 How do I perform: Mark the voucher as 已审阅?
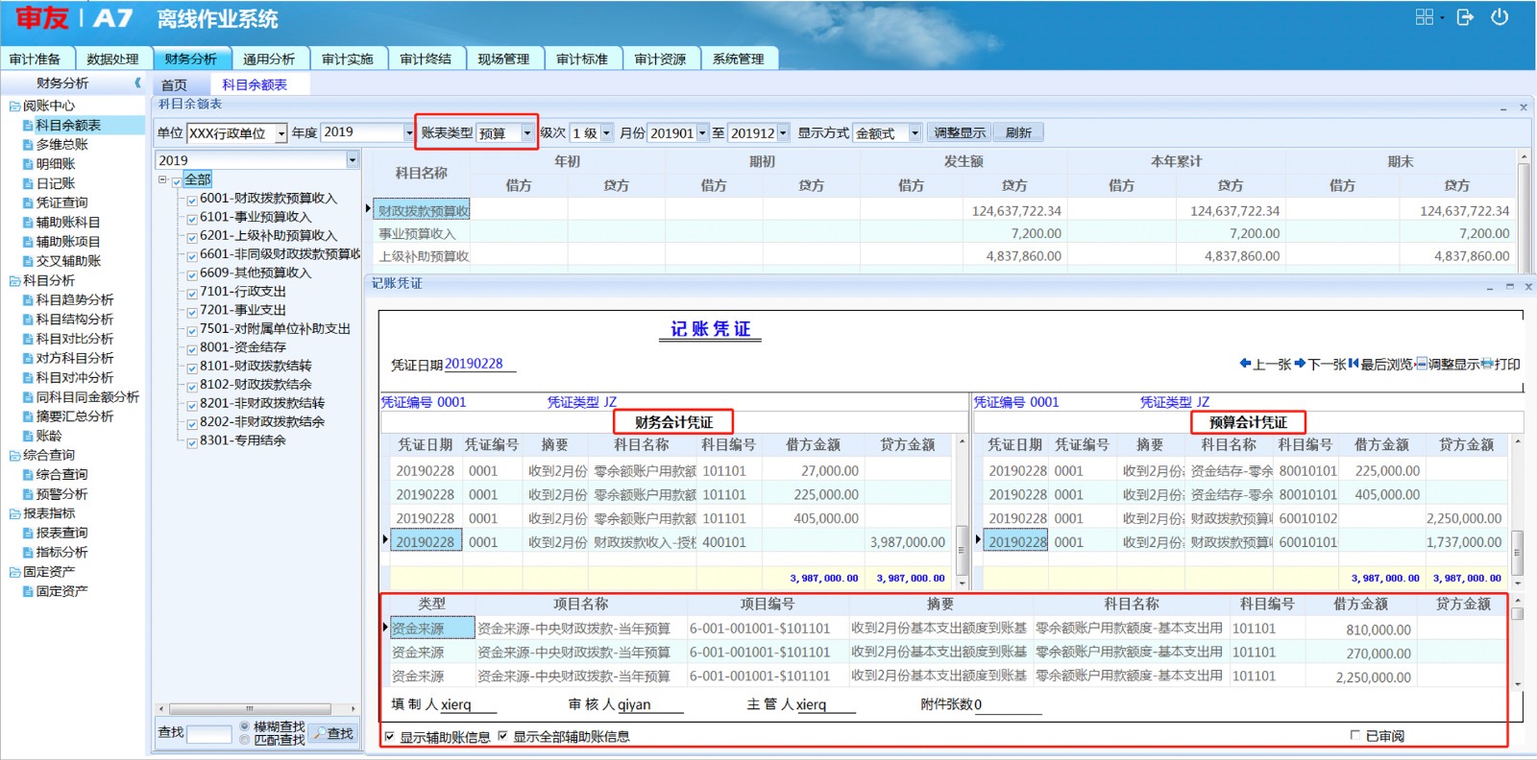point(1354,736)
